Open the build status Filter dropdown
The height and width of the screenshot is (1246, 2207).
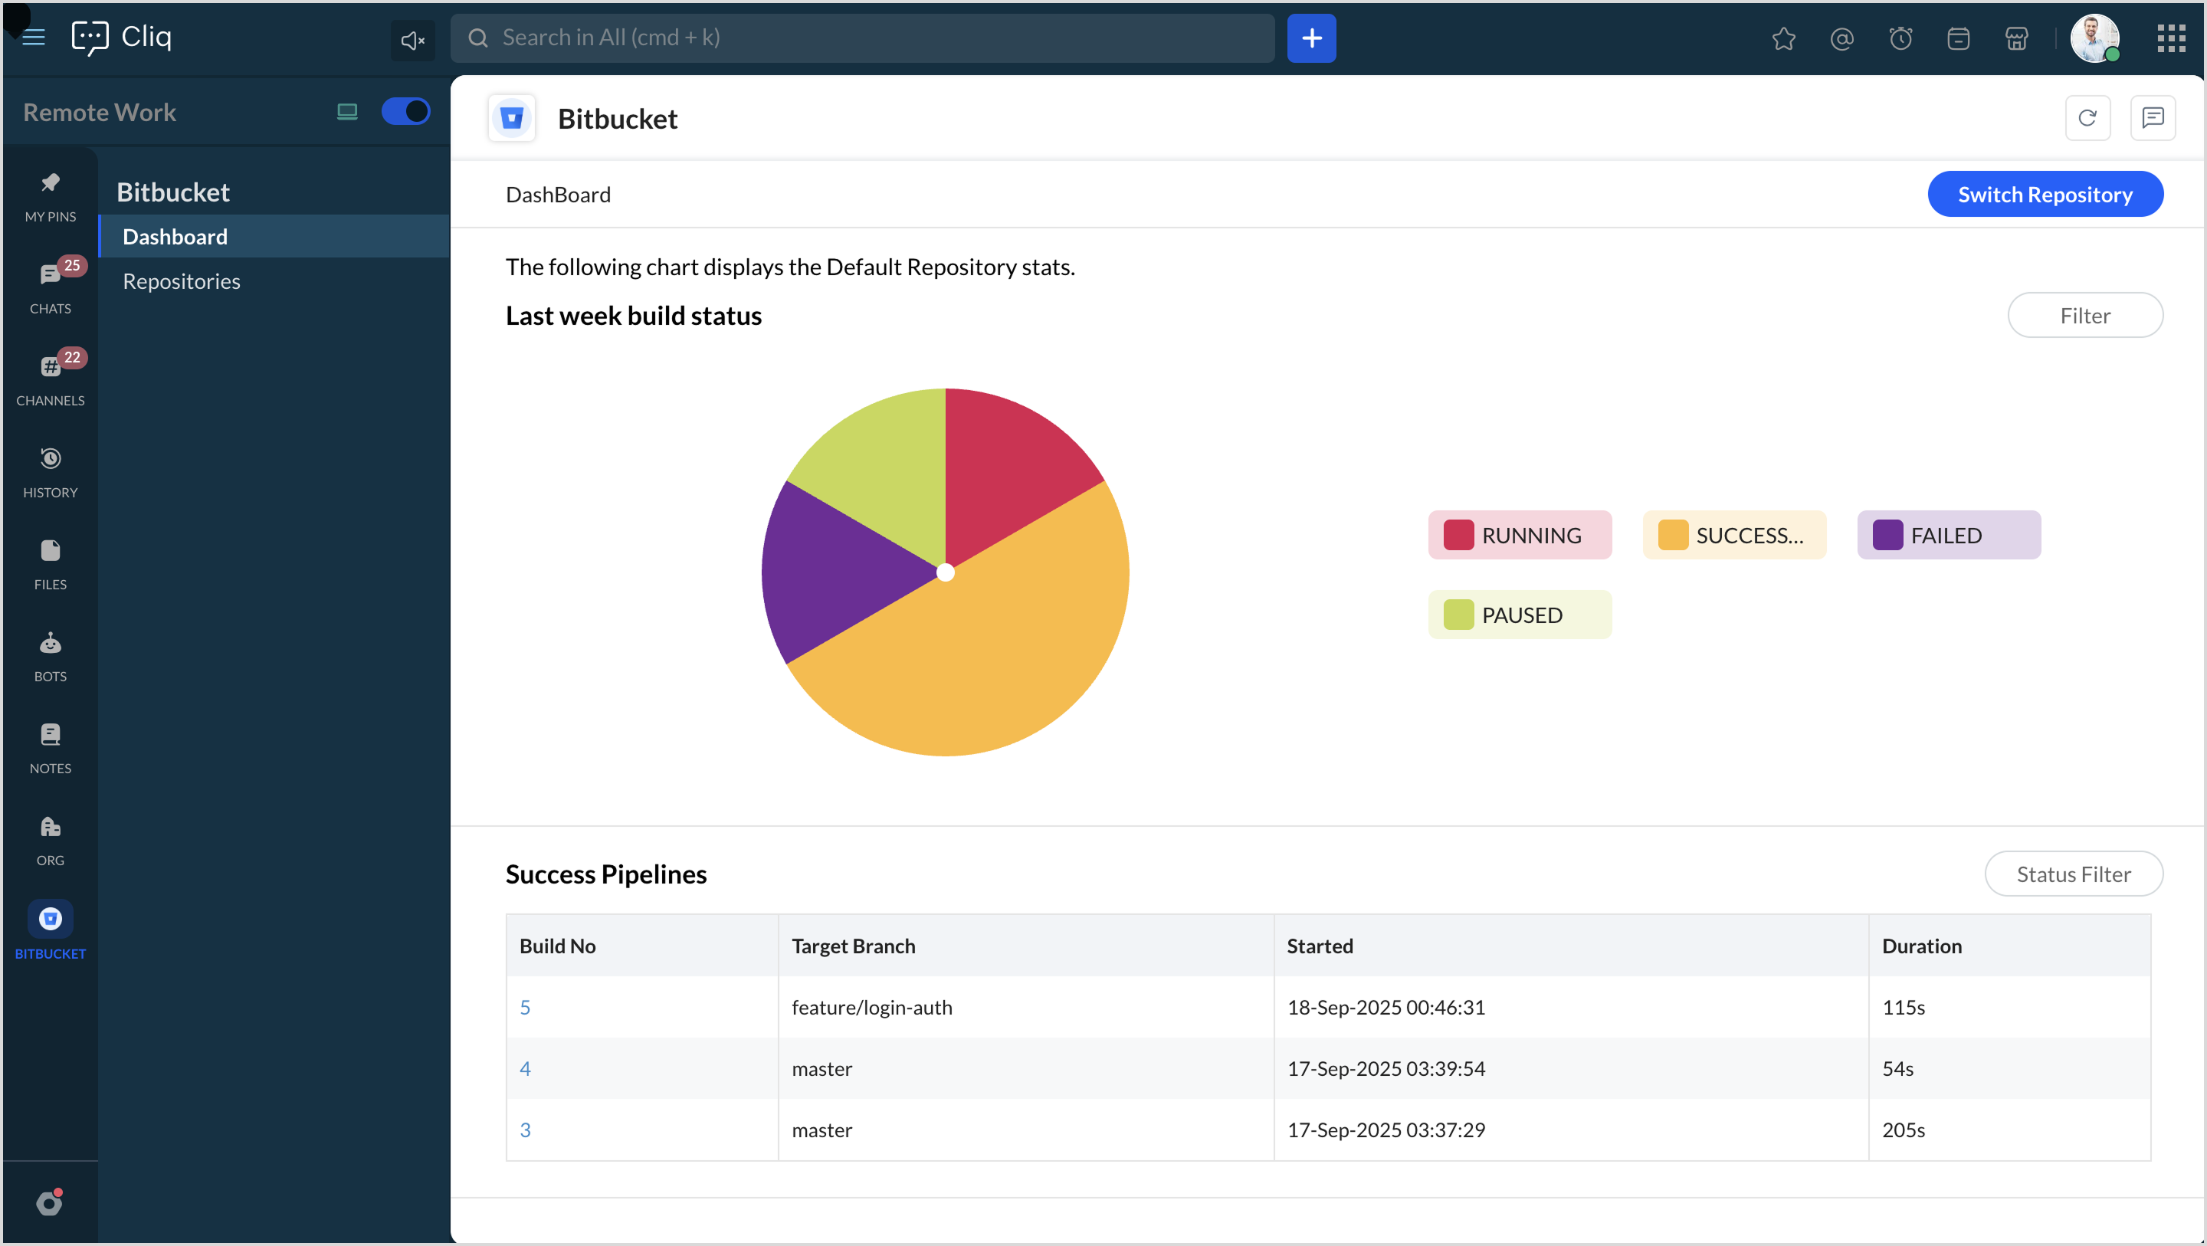tap(2084, 316)
